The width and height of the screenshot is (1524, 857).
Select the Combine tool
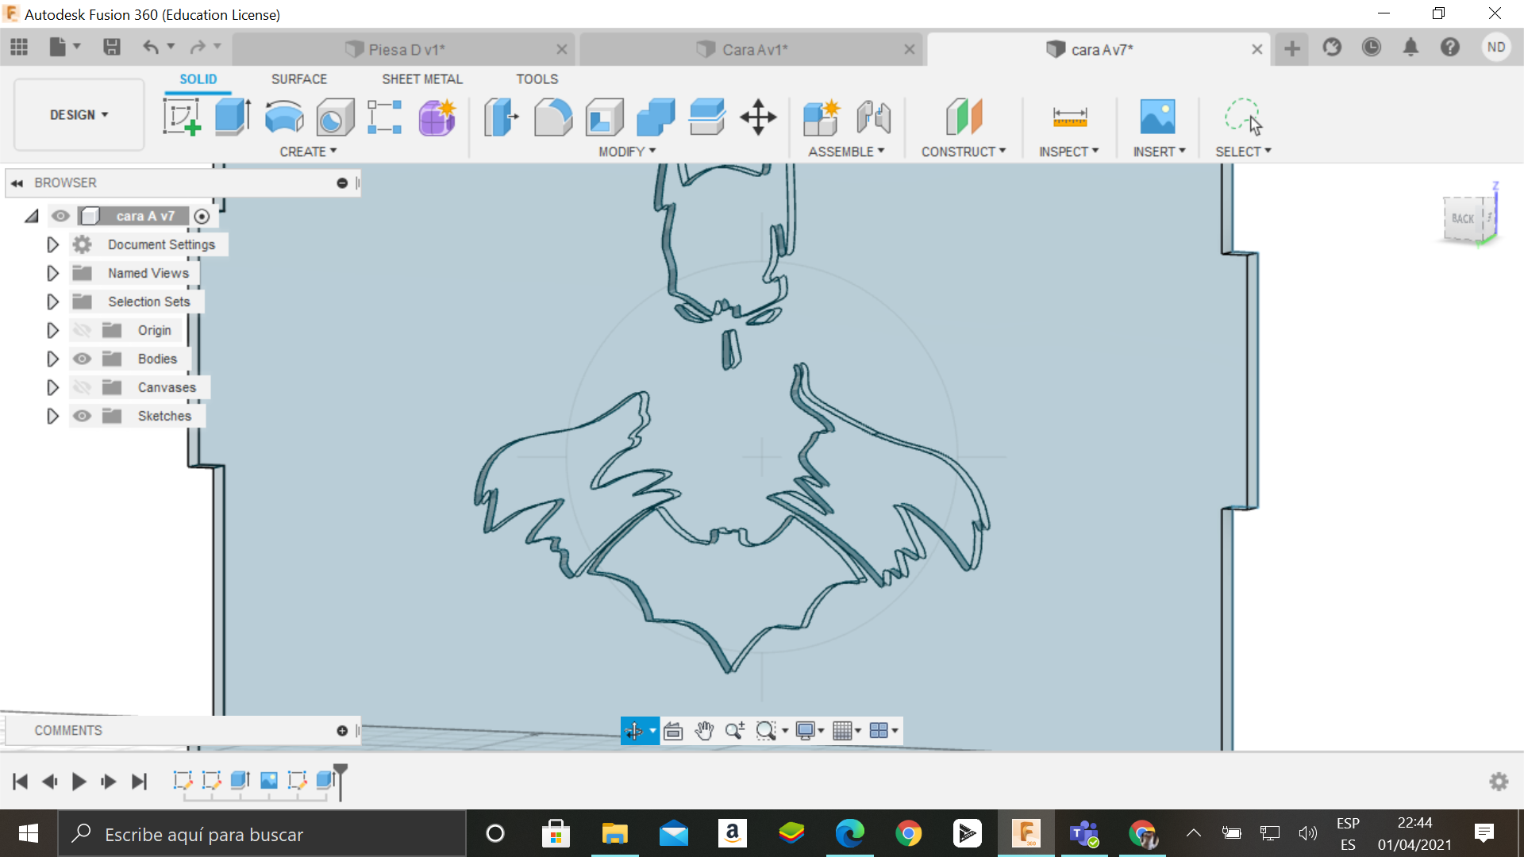(656, 117)
